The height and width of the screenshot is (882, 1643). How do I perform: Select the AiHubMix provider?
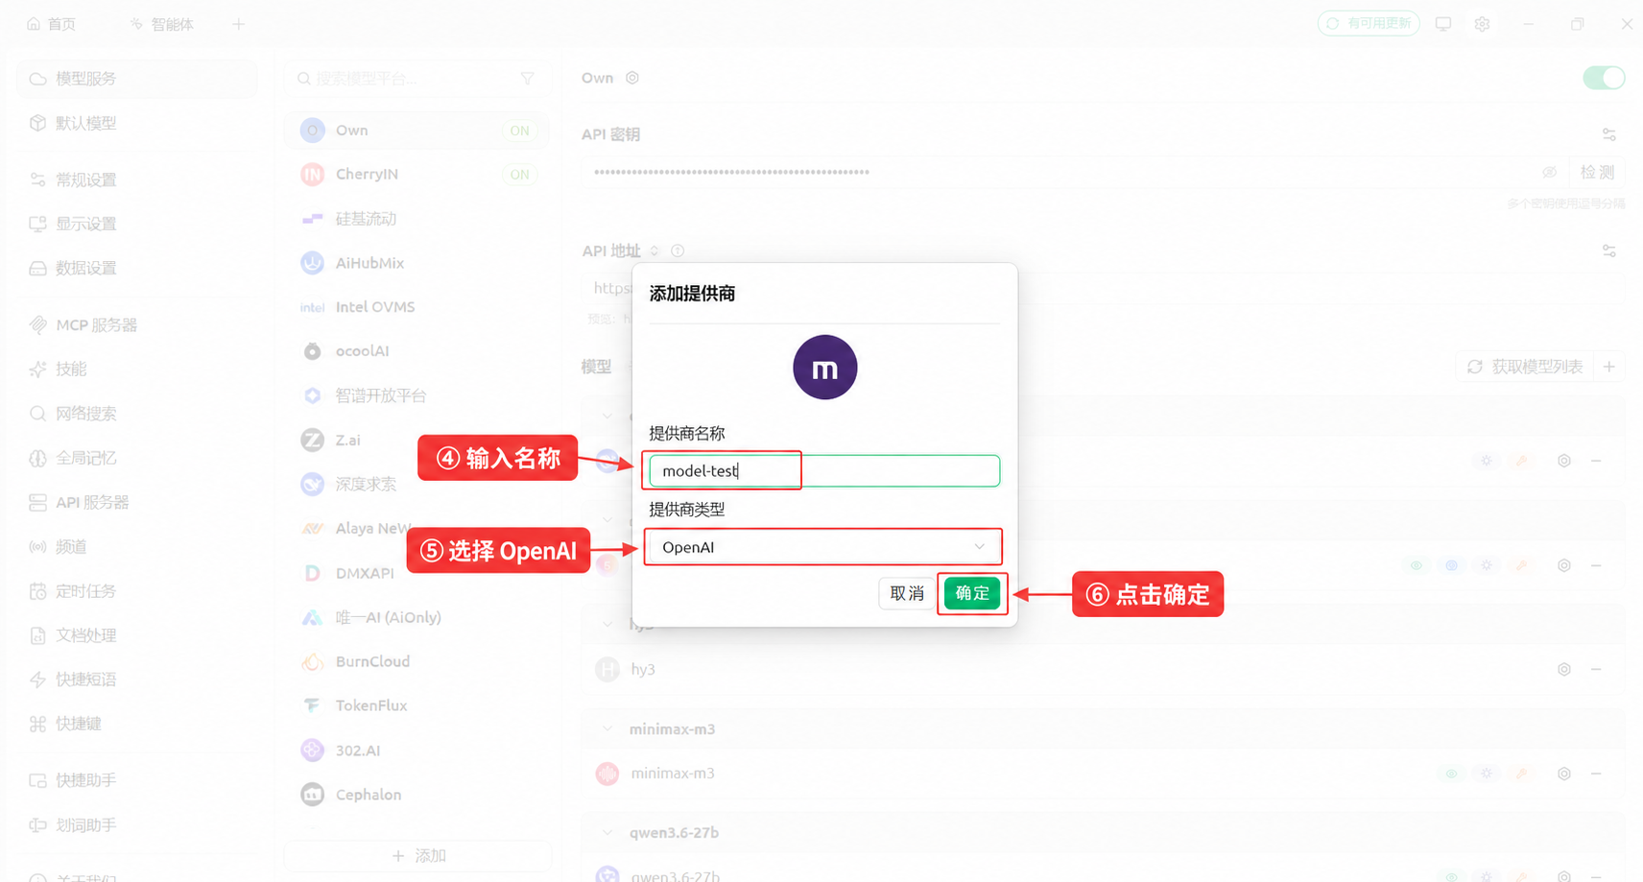[x=417, y=263]
